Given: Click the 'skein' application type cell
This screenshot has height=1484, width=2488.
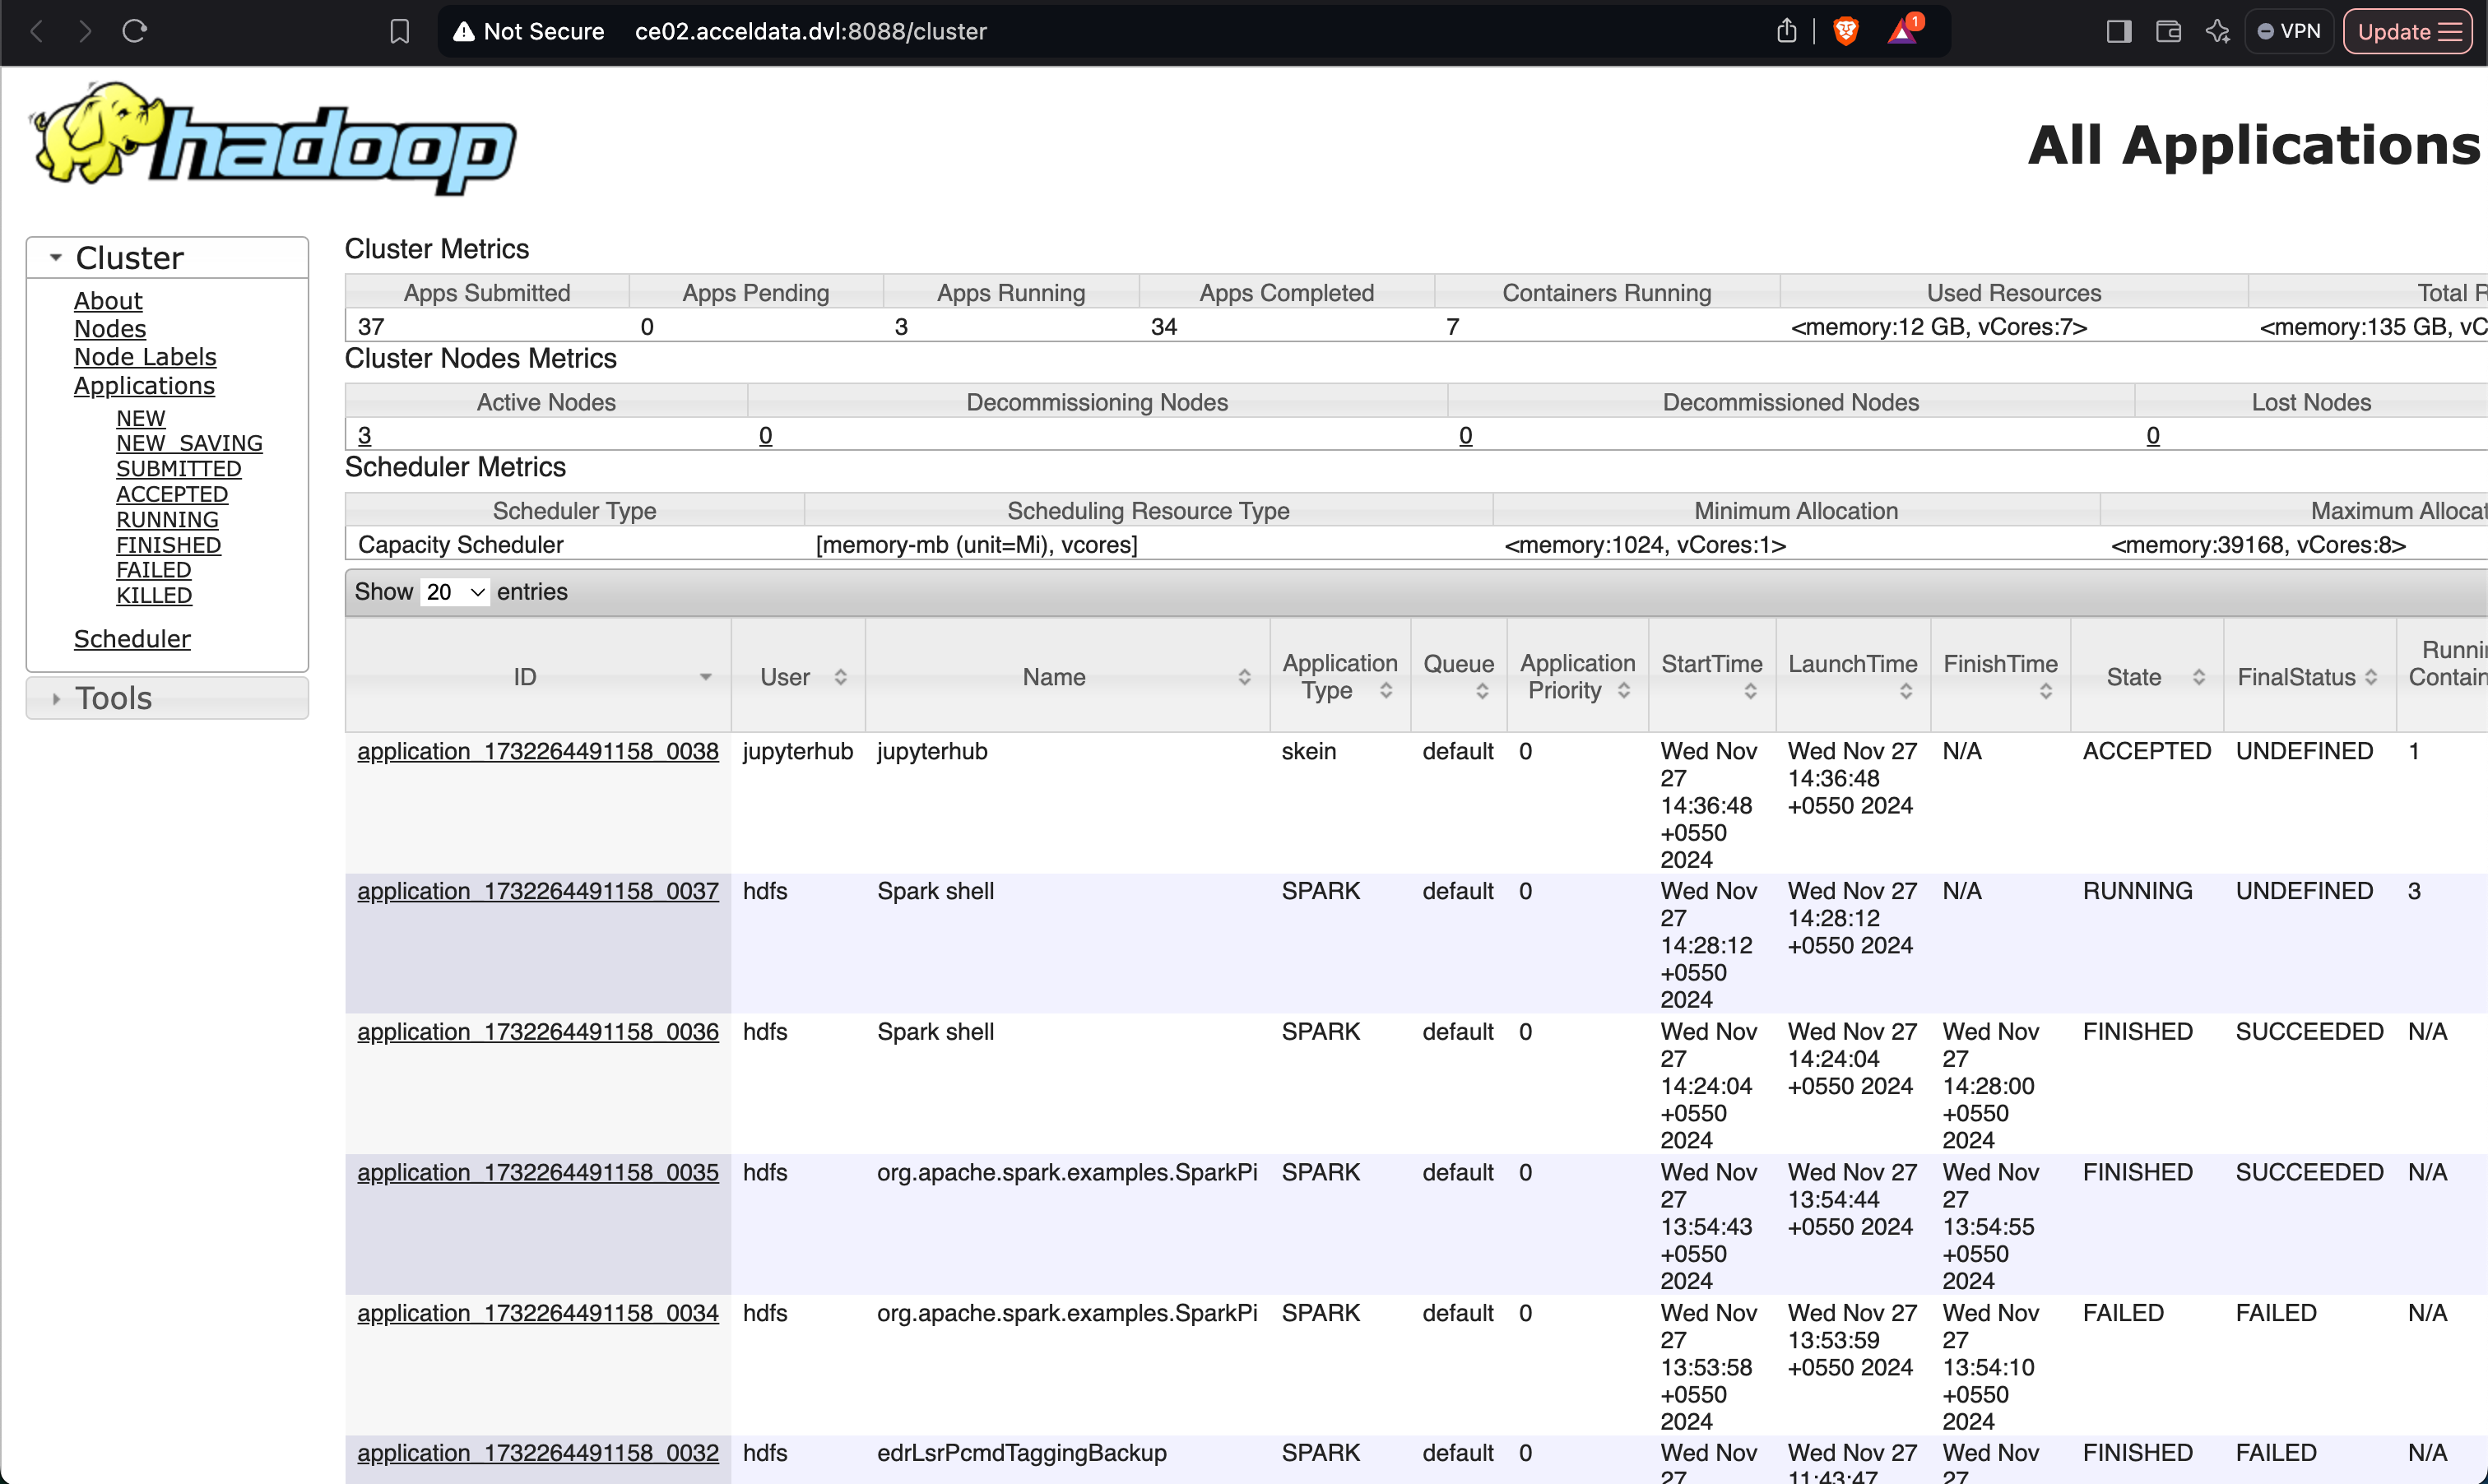Looking at the screenshot, I should pos(1309,752).
